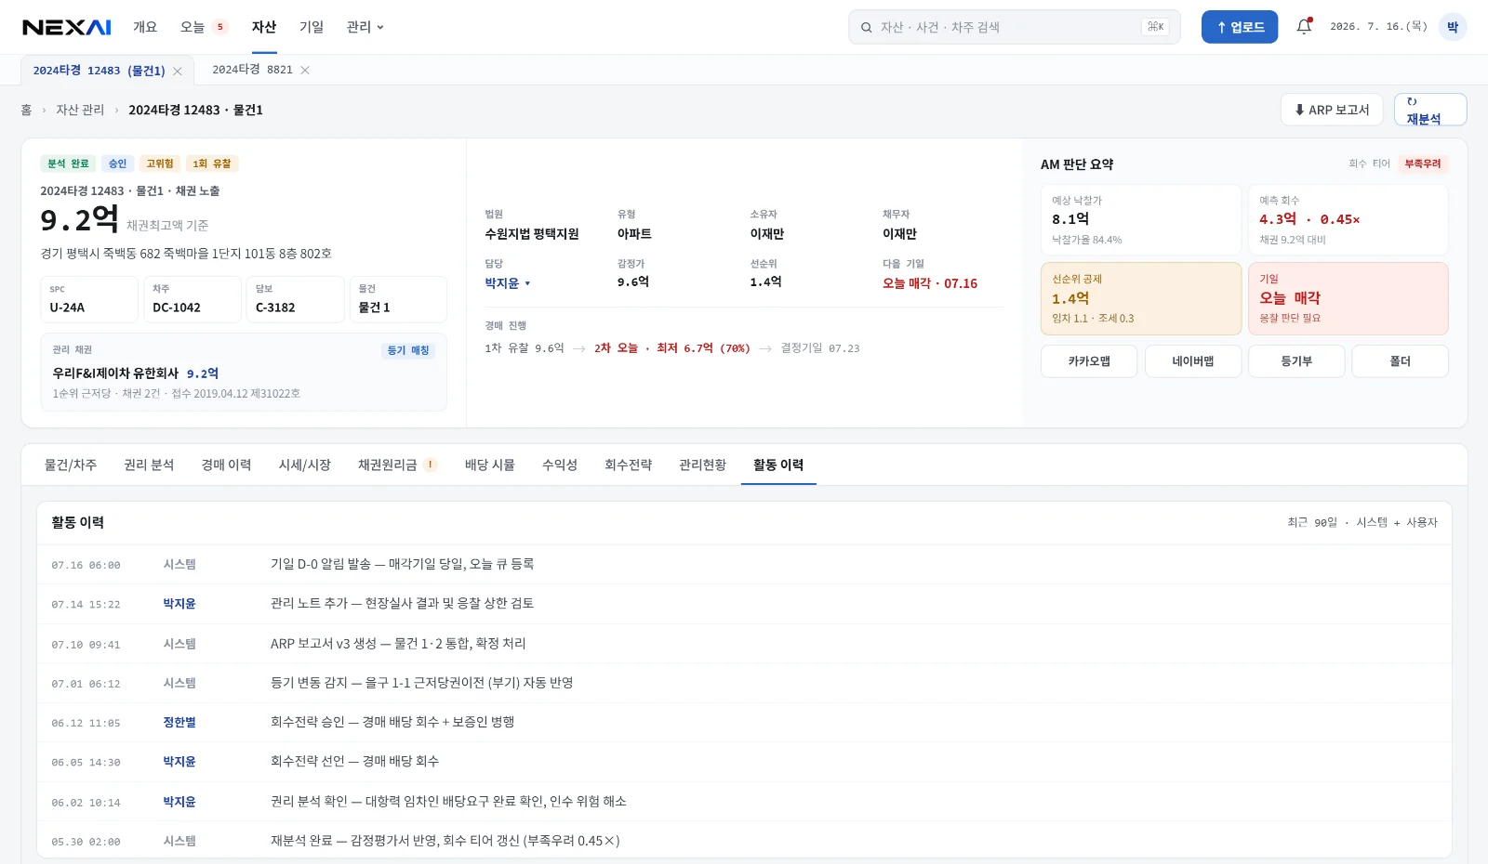Open 기일 navigation item

coord(312,27)
